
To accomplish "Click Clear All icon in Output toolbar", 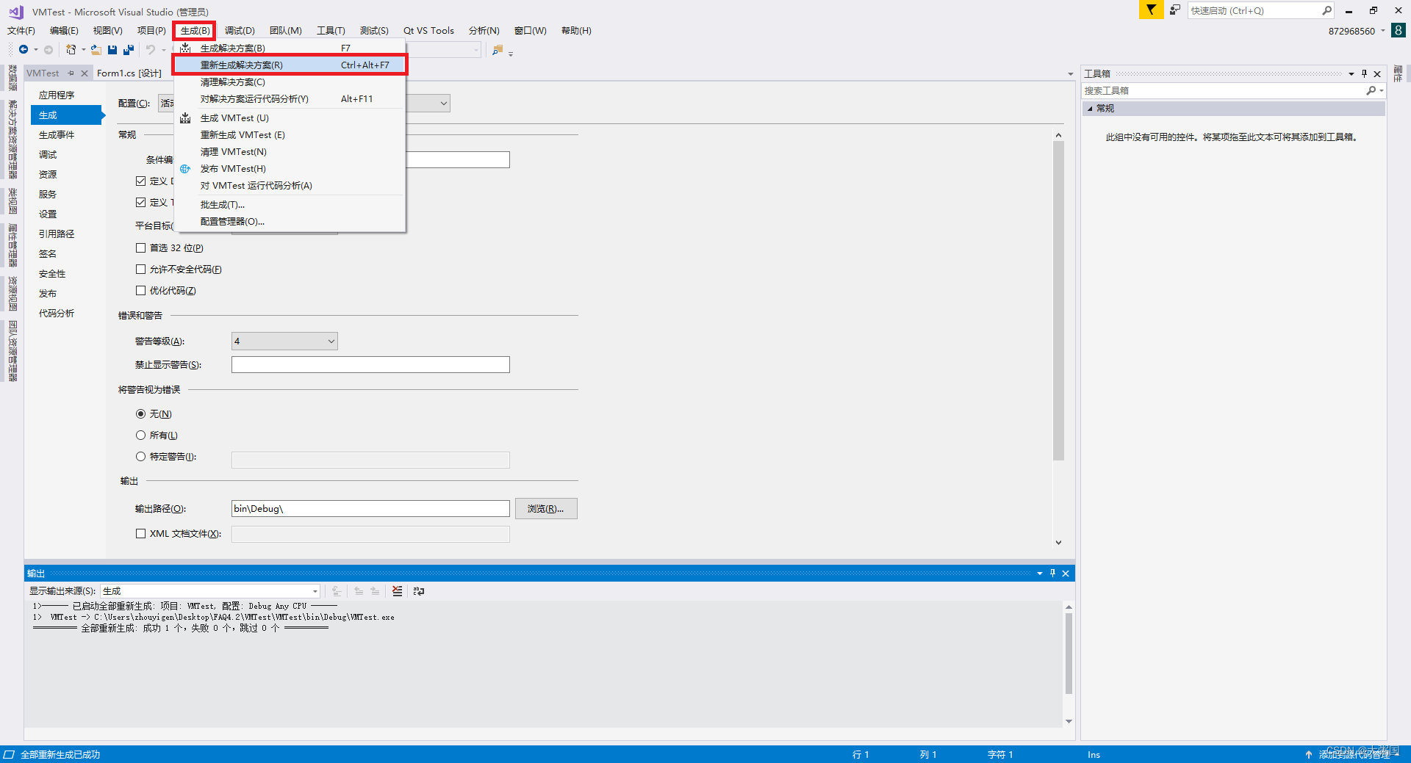I will [397, 590].
